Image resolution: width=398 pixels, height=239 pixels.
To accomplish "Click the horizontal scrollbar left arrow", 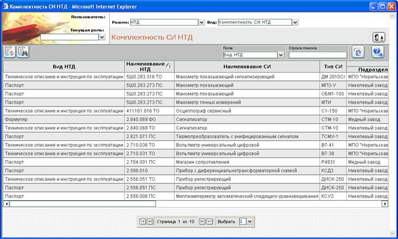I will pyautogui.click(x=6, y=204).
